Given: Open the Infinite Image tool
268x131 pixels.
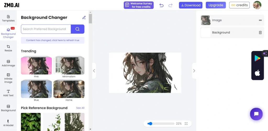Looking at the screenshot, I should (8, 78).
